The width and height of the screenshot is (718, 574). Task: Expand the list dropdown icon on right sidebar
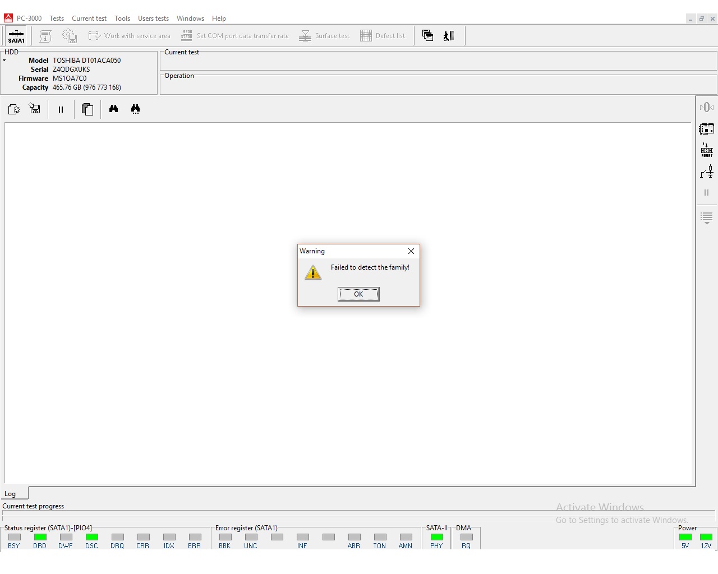[x=707, y=218]
